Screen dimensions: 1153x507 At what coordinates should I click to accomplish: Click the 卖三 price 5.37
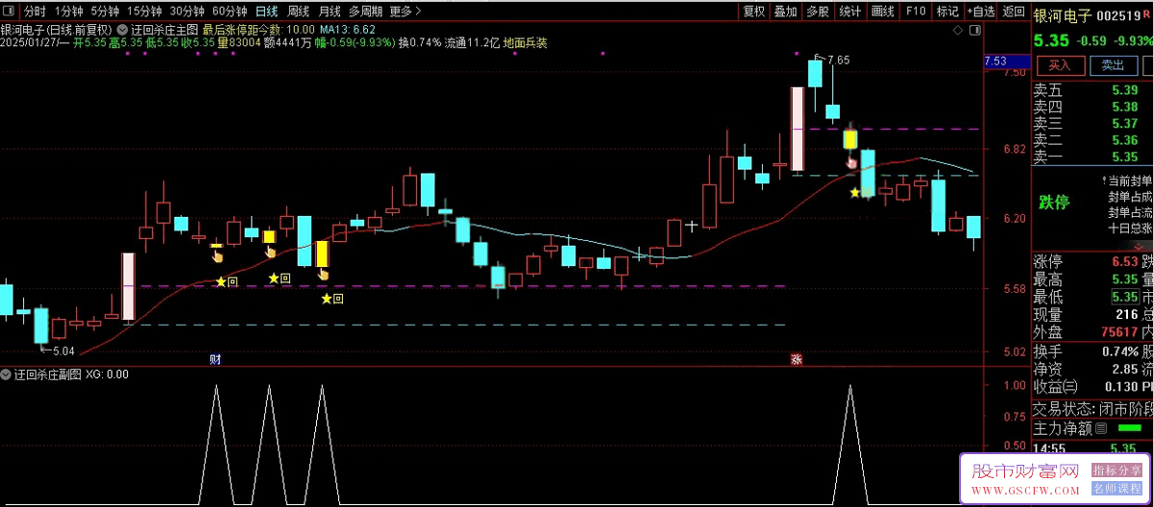[1124, 124]
